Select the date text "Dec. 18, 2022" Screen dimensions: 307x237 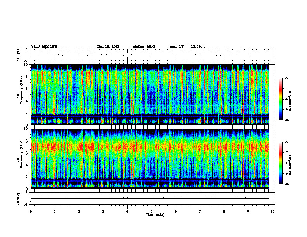coord(108,46)
